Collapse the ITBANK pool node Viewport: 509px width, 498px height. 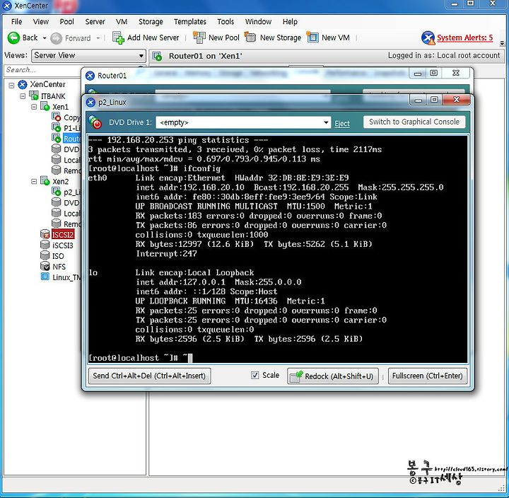click(23, 96)
